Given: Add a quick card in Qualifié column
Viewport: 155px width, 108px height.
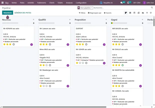Looking at the screenshot, I should (70, 19).
